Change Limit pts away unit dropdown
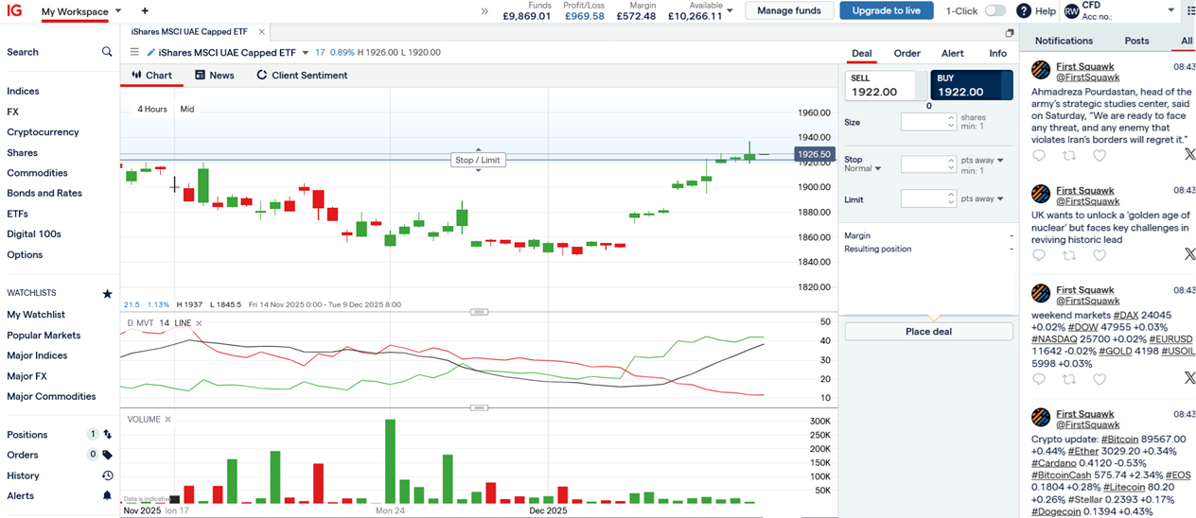The width and height of the screenshot is (1196, 518). pyautogui.click(x=982, y=199)
